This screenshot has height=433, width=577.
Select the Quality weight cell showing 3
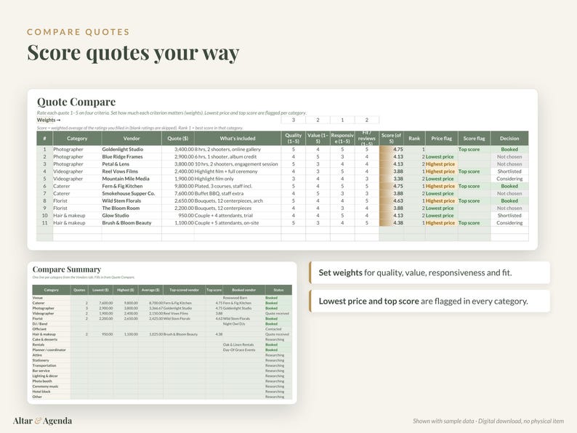(x=294, y=120)
